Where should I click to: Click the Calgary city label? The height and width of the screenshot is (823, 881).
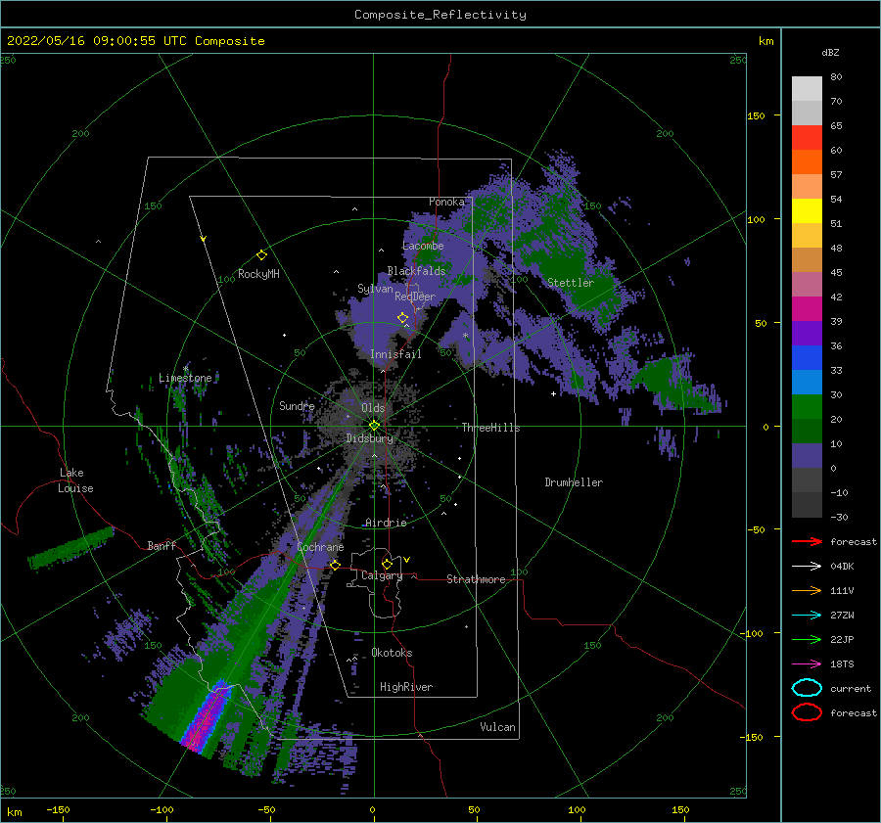(382, 575)
